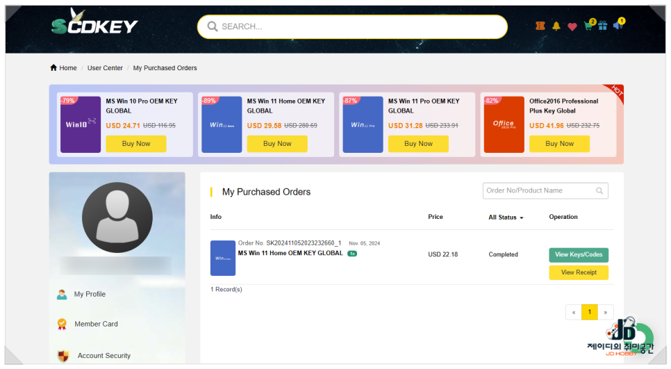
Task: Click the magnifier icon in the top search bar
Action: (213, 26)
